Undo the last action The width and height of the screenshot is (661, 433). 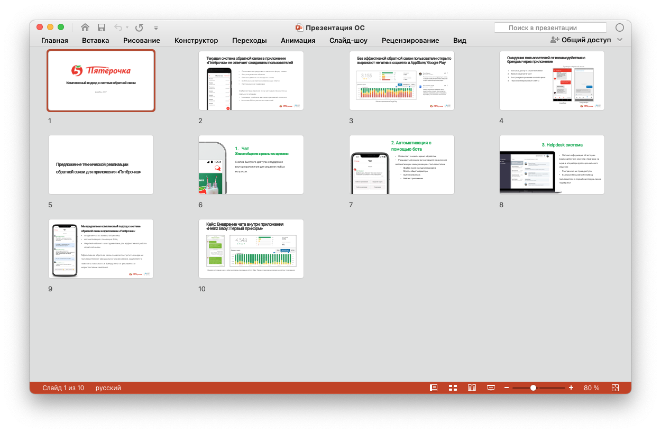click(118, 27)
